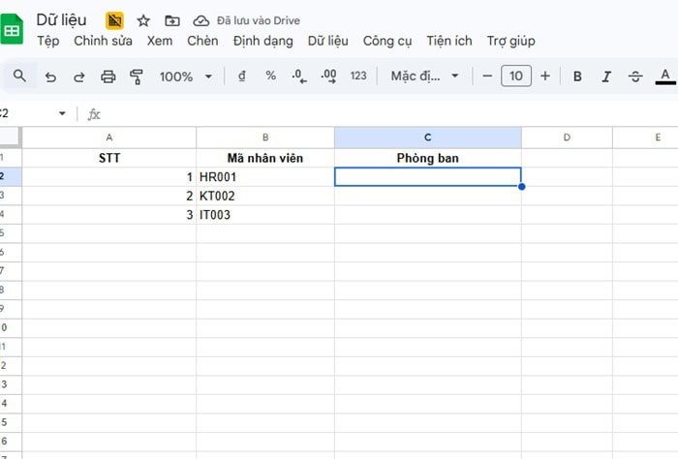Toggle strikethrough formatting

635,76
